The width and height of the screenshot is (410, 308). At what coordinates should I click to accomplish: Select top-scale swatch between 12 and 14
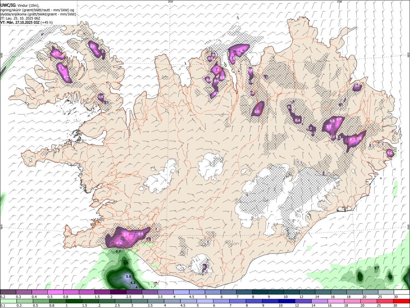(x=307, y=292)
